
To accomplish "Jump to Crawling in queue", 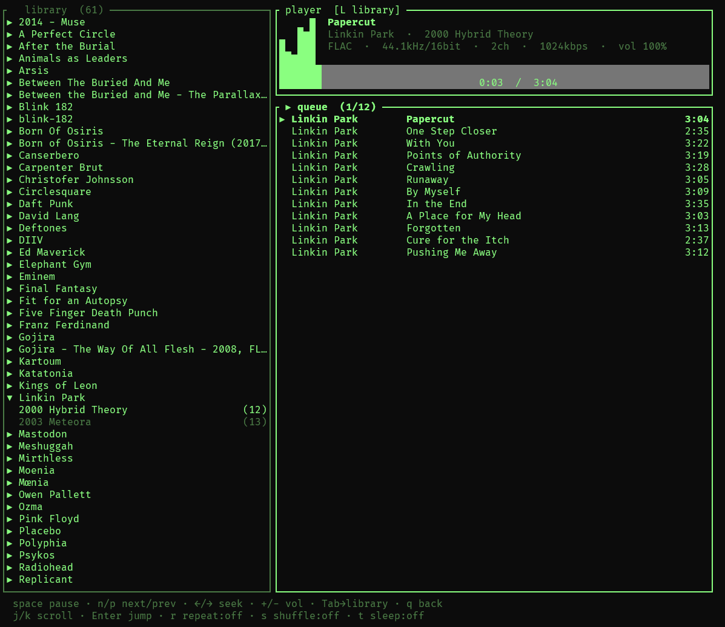I will [x=494, y=167].
